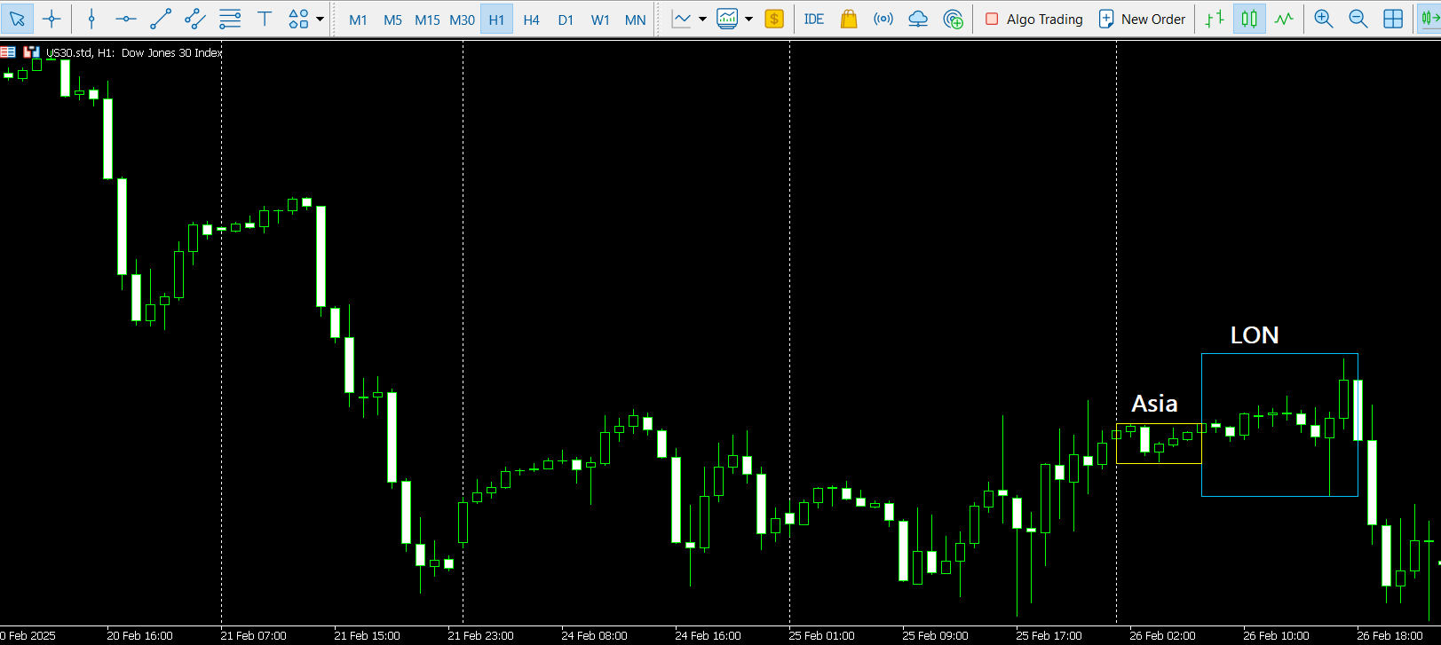
Task: Pick the vertical line drawing tool
Action: click(91, 19)
